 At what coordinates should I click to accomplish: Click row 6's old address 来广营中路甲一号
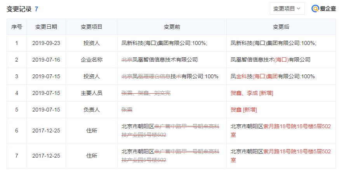170,131
